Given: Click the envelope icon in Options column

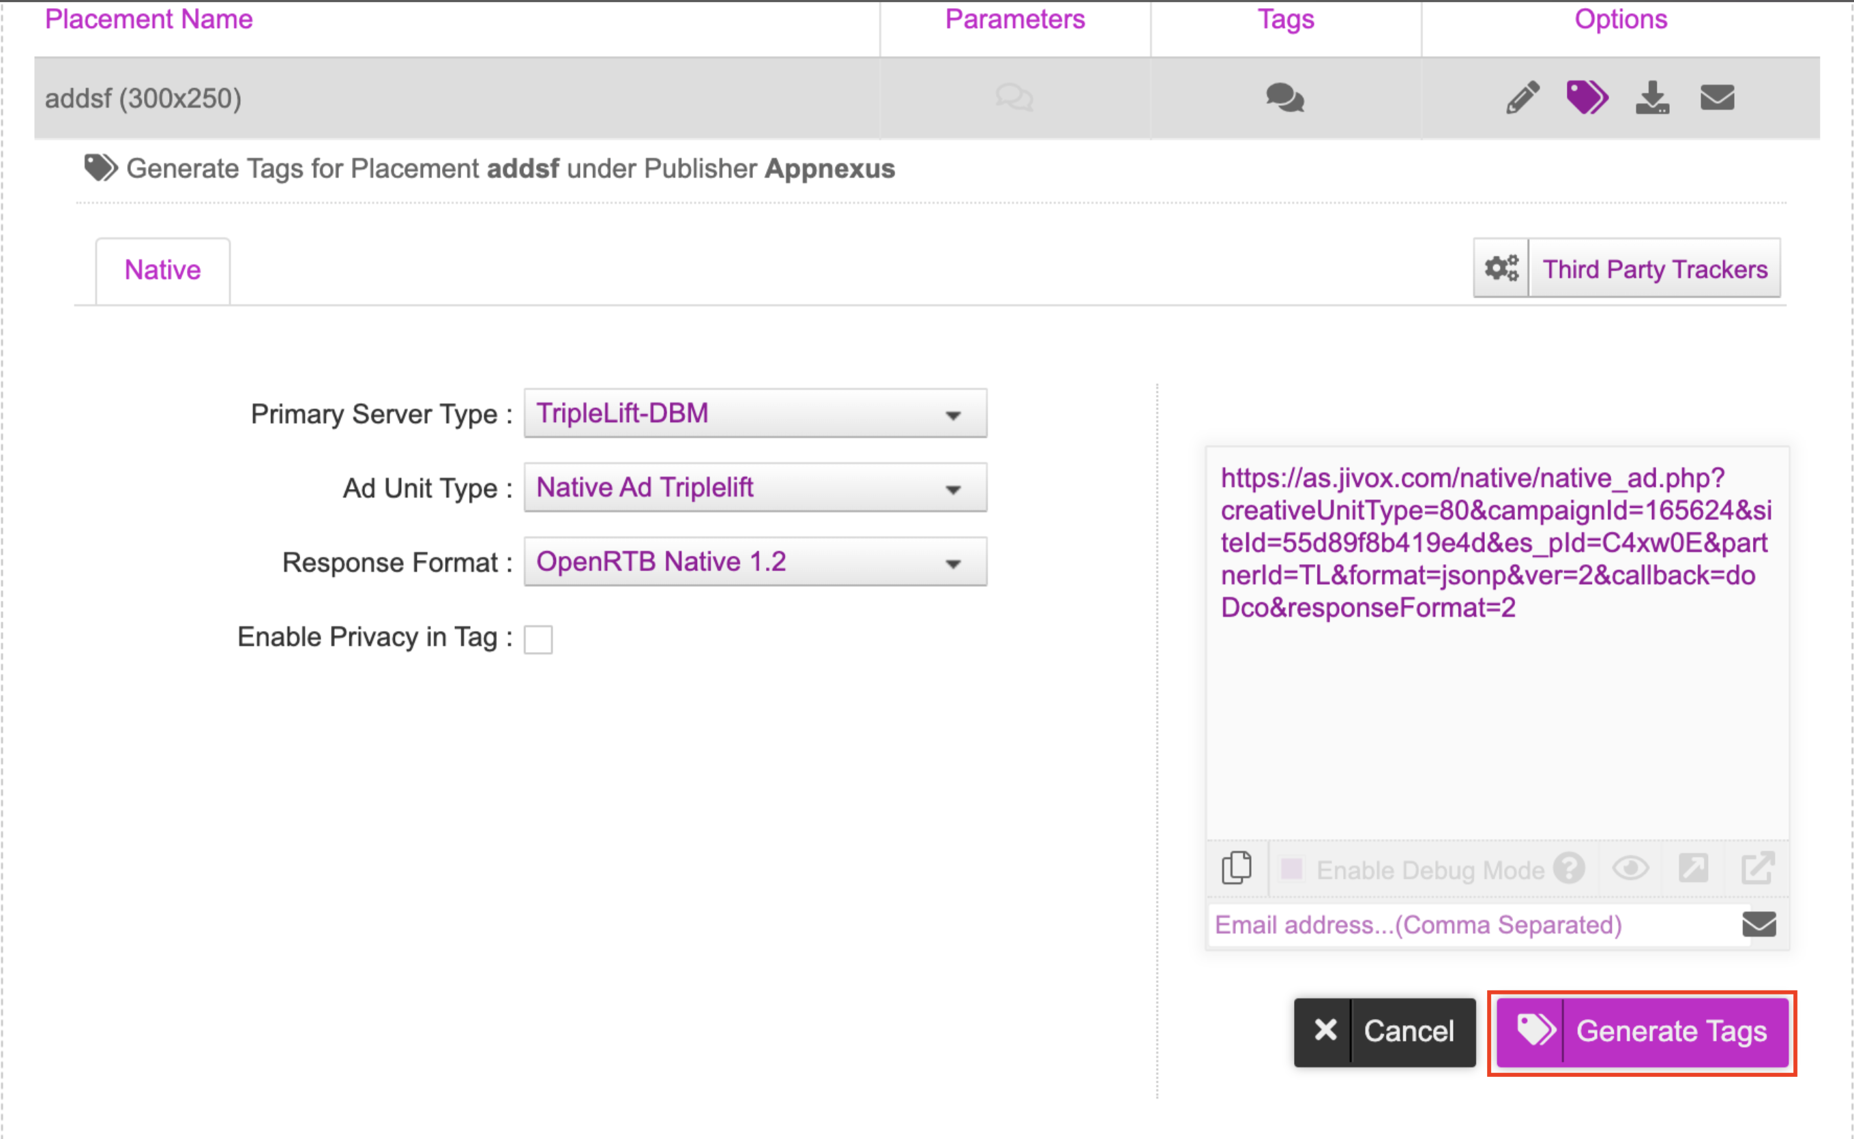Looking at the screenshot, I should (x=1717, y=98).
